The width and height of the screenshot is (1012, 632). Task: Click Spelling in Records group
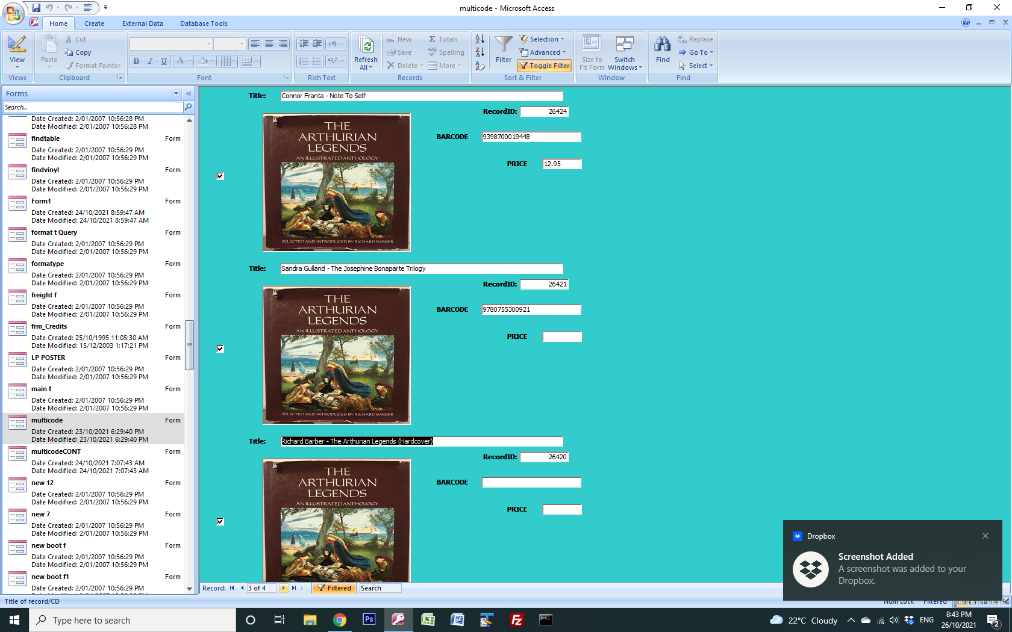coord(446,52)
